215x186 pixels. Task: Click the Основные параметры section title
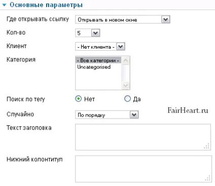[x=46, y=5]
